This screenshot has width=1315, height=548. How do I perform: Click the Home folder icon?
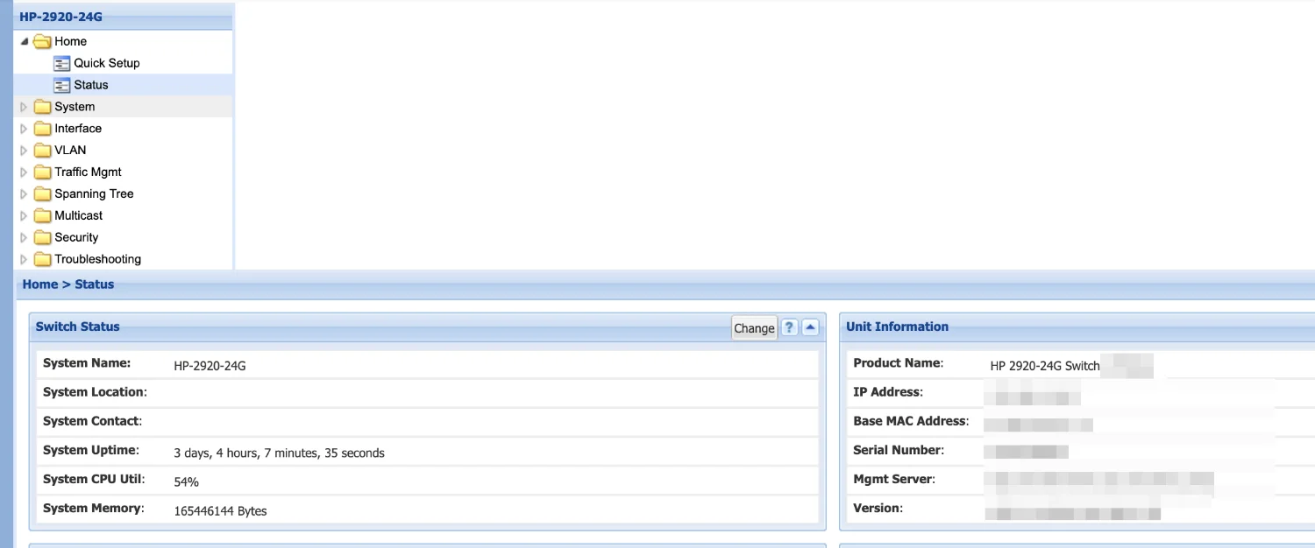coord(42,41)
